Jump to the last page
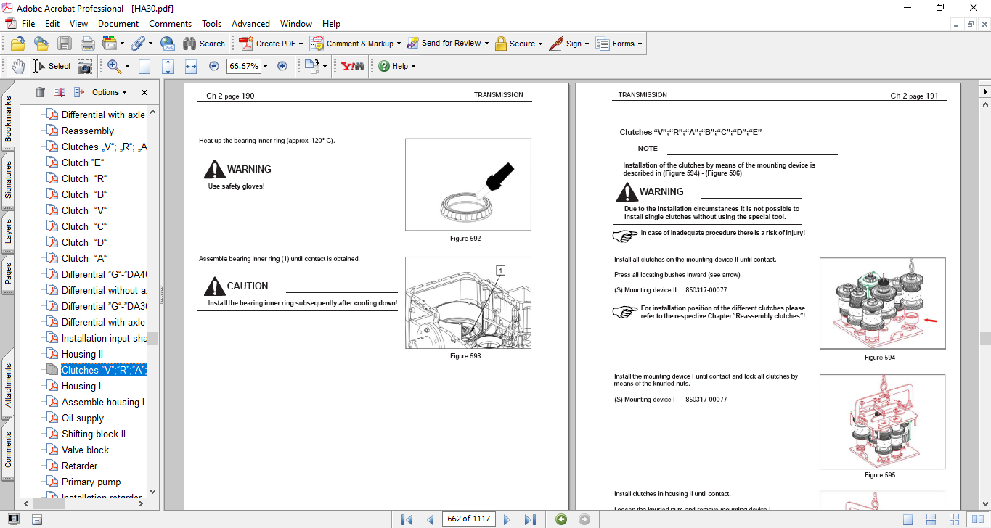The image size is (991, 528). (x=530, y=519)
